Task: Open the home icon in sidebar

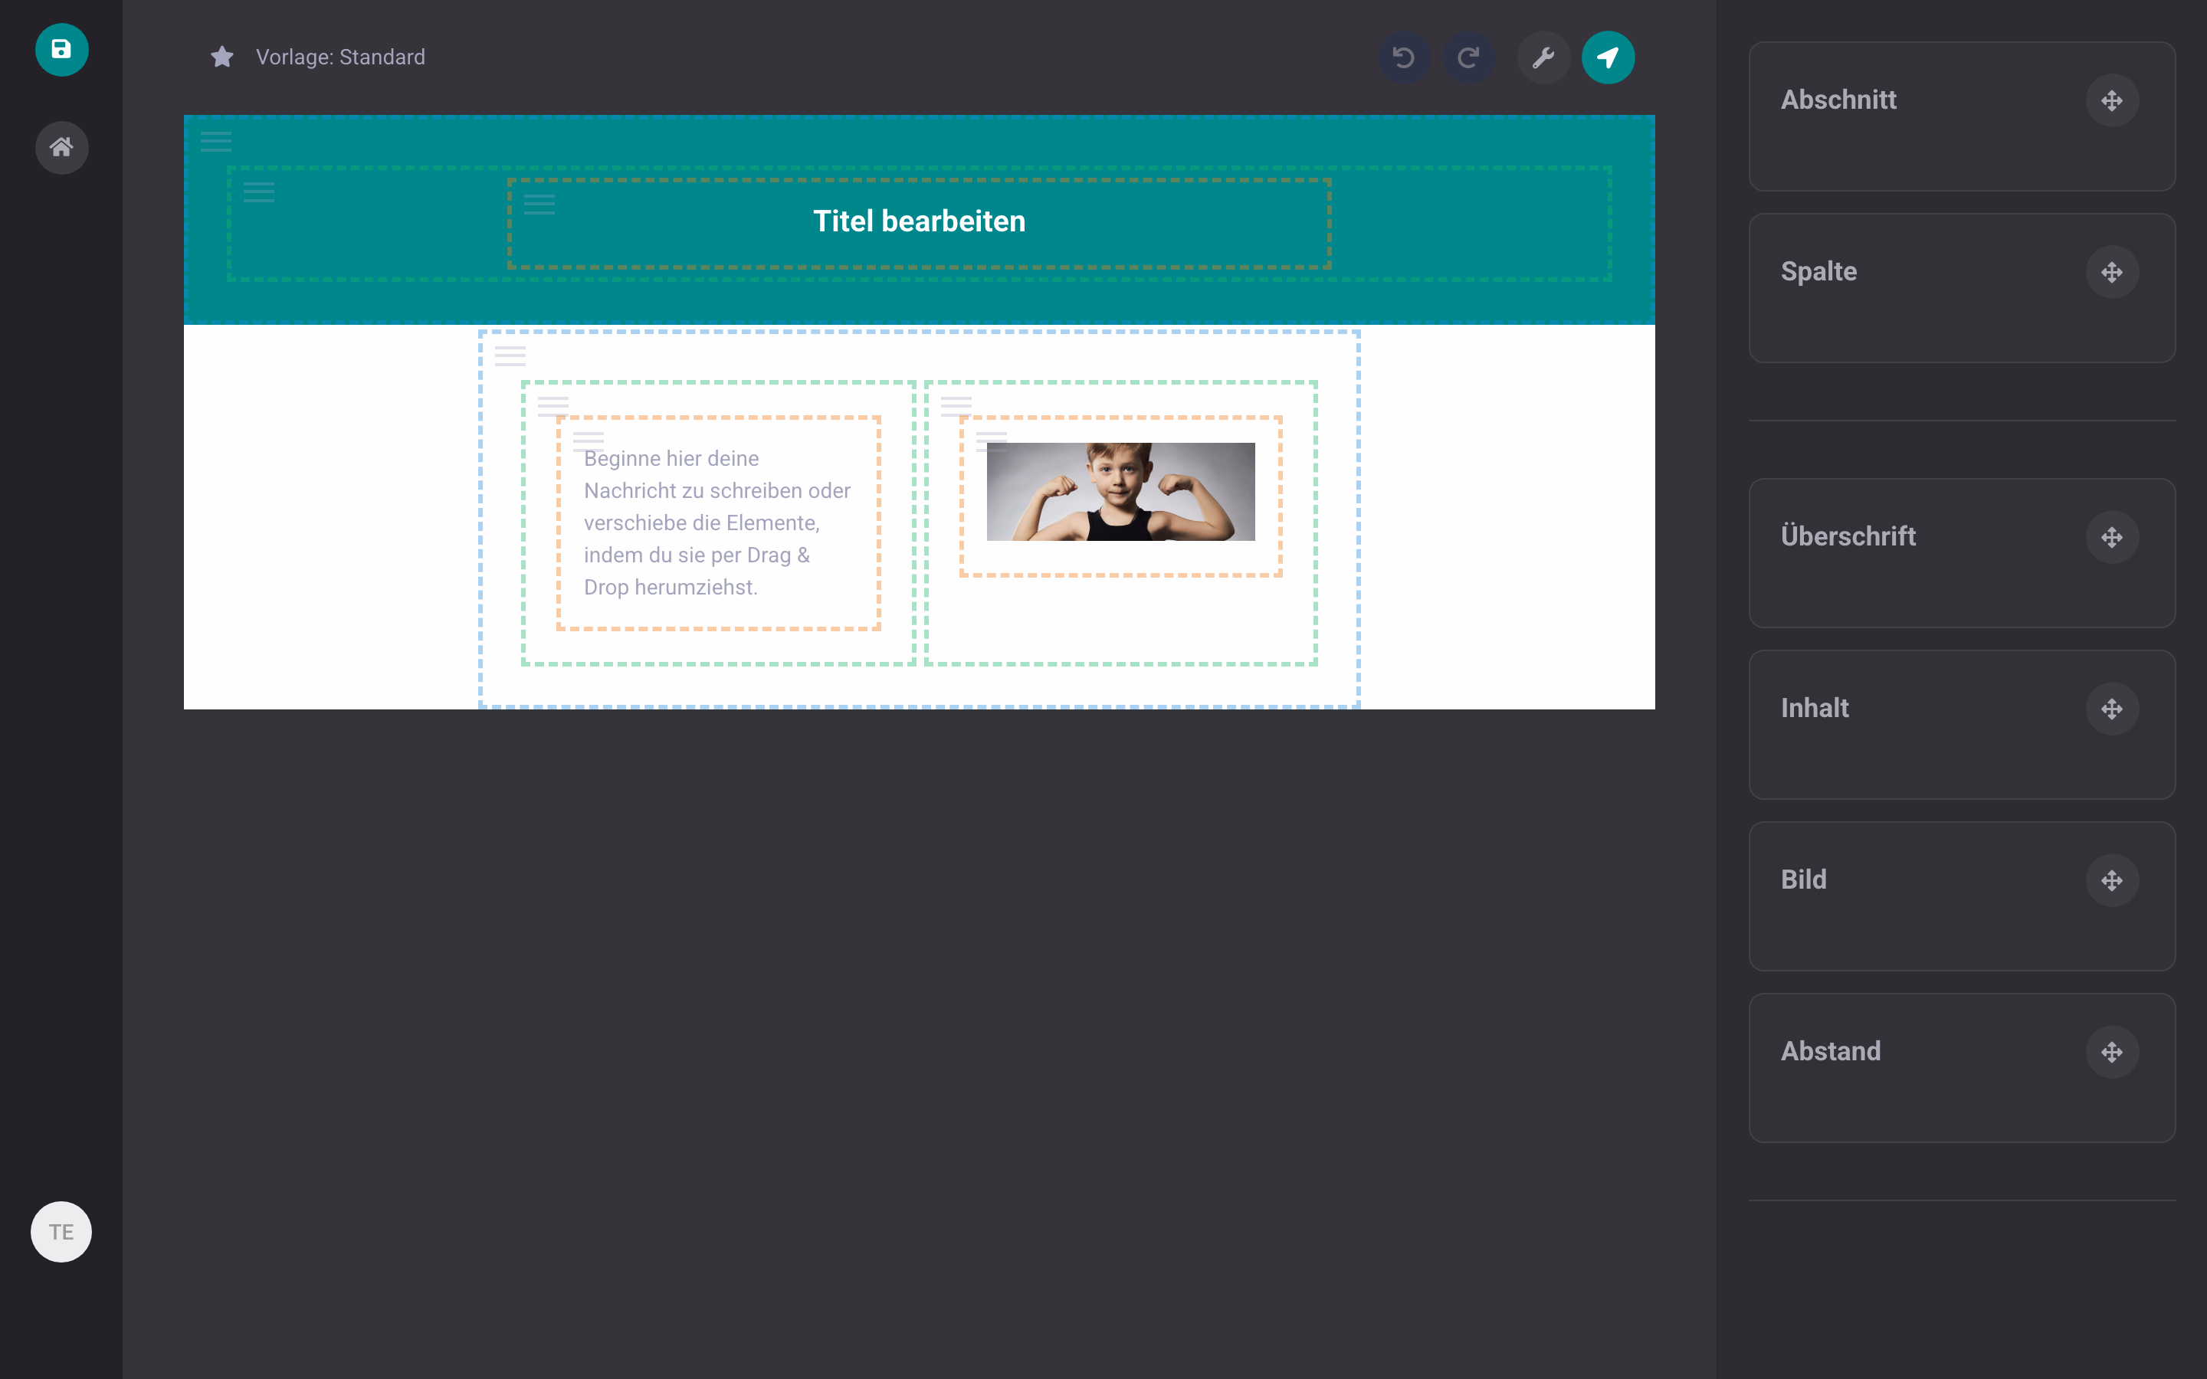Action: 61,147
